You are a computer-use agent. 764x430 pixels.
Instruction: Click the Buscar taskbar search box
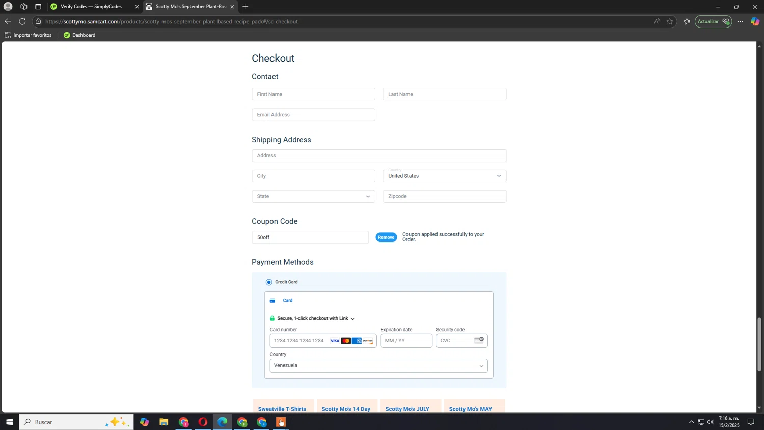coord(76,422)
